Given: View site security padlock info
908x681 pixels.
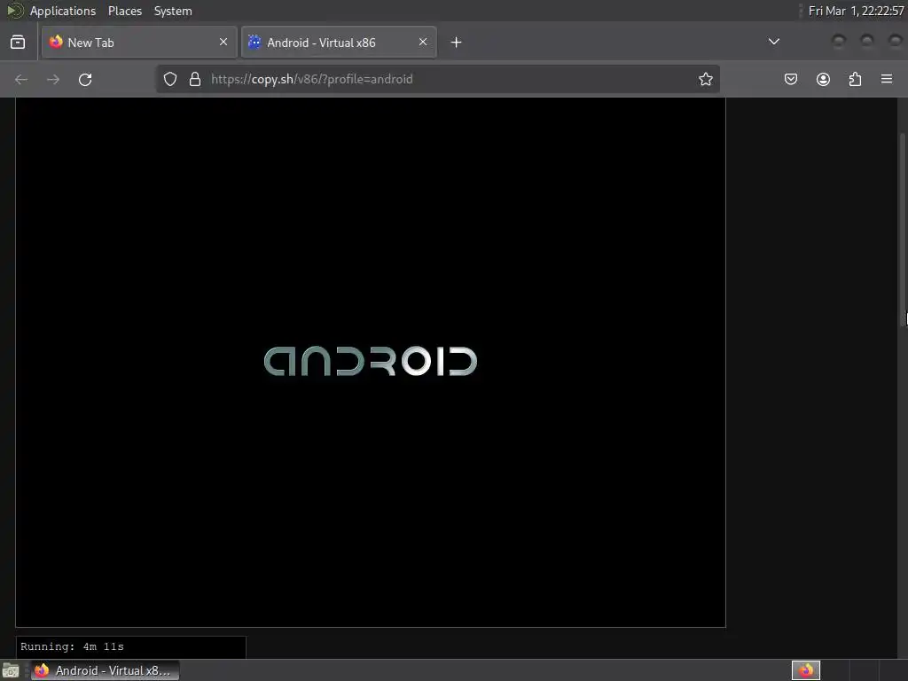Looking at the screenshot, I should click(195, 79).
